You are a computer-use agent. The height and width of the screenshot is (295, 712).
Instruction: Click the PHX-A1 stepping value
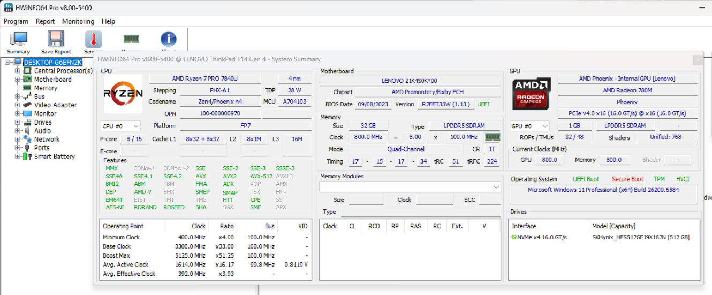(x=219, y=90)
